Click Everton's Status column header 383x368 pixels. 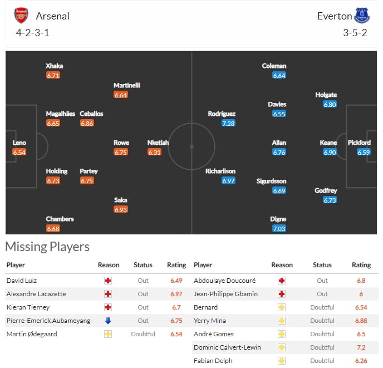(x=322, y=265)
